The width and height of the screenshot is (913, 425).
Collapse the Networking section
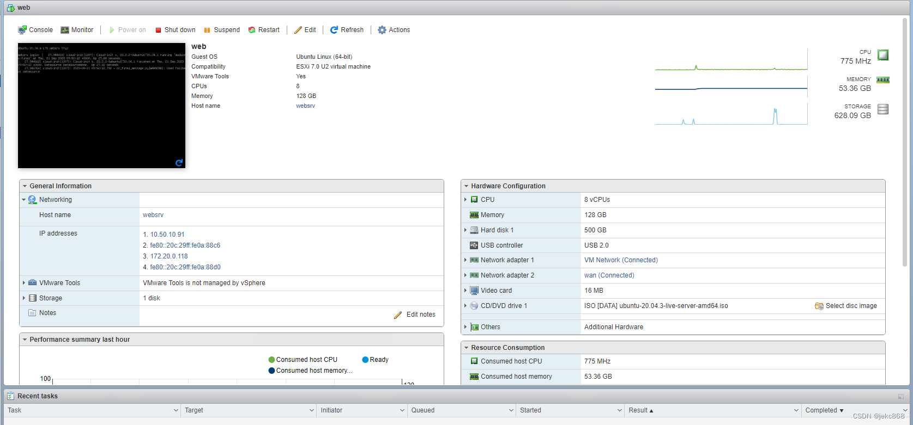click(23, 200)
